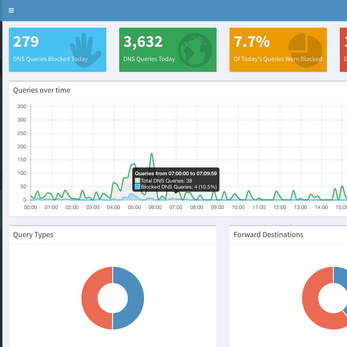Click the 07:00 label on the time axis
Image resolution: width=347 pixels, height=347 pixels.
(x=176, y=207)
